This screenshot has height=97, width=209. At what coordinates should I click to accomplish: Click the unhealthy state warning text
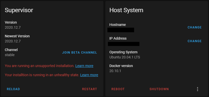pos(42,75)
